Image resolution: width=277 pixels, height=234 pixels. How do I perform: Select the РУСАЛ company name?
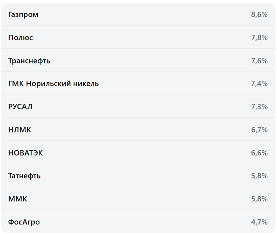(20, 107)
